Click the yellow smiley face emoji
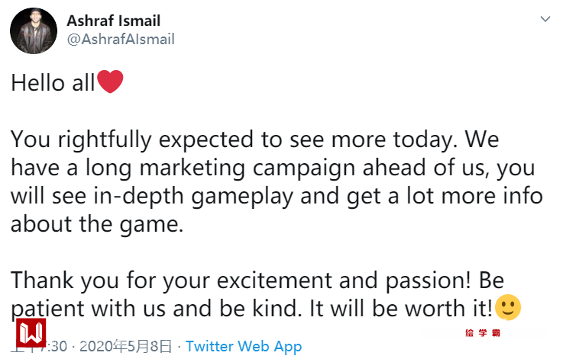Viewport: 563px width, 359px height. pyautogui.click(x=508, y=308)
